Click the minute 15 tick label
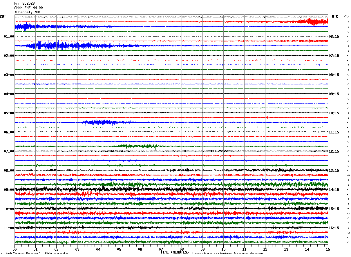The height and width of the screenshot is (257, 351). click(x=328, y=249)
